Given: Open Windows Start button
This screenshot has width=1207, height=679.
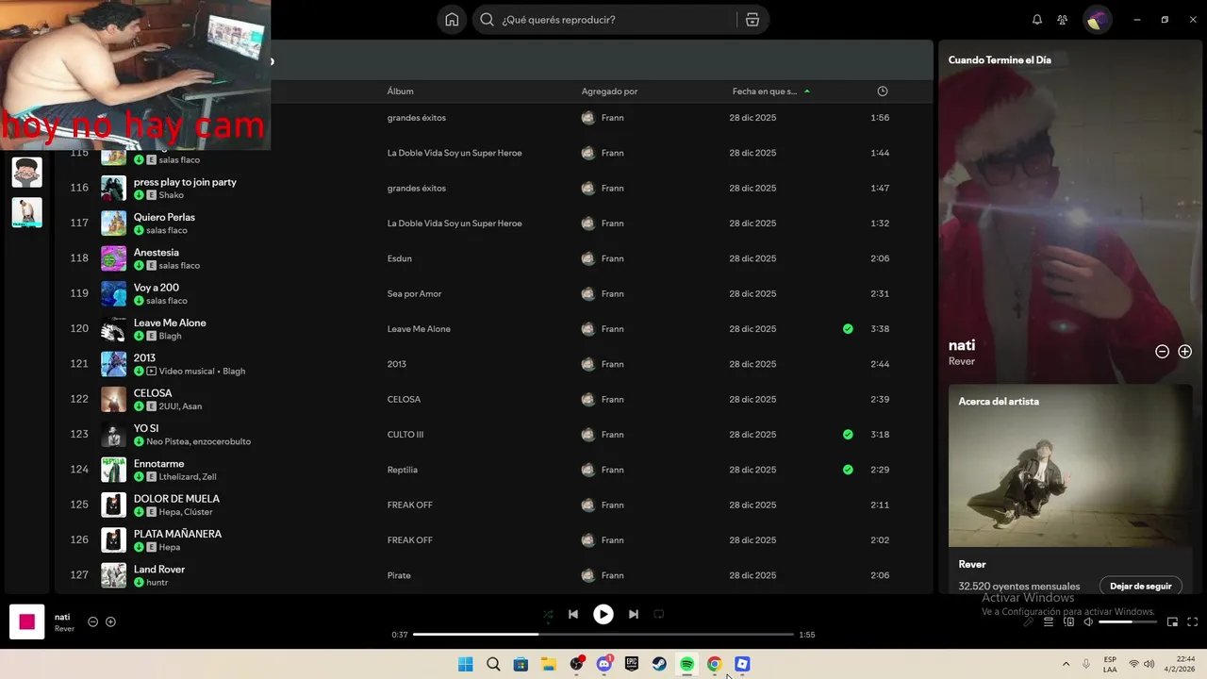Looking at the screenshot, I should 465,664.
